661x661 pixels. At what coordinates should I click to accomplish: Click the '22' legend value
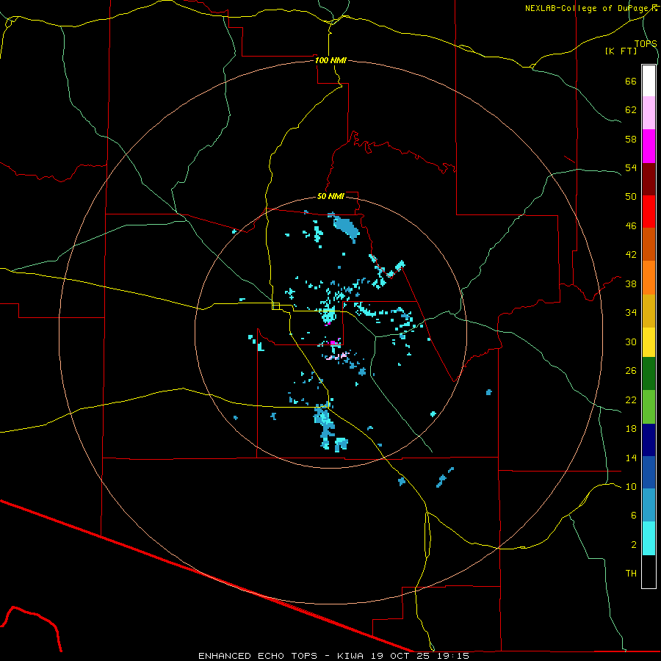point(631,400)
